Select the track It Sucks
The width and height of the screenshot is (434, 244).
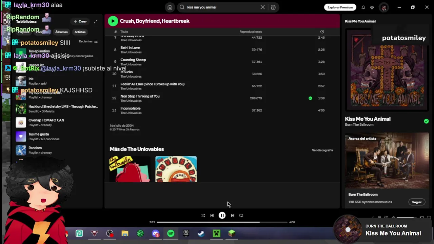(222, 74)
